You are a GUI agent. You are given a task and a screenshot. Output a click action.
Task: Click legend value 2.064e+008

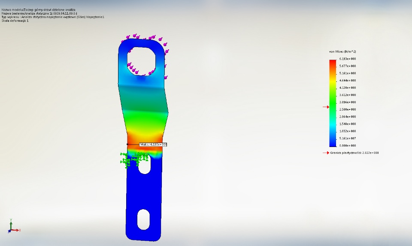347,117
